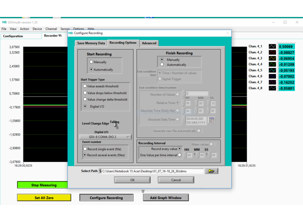Select Record single event (file) option
Image resolution: width=303 pixels, height=222 pixels.
85,149
